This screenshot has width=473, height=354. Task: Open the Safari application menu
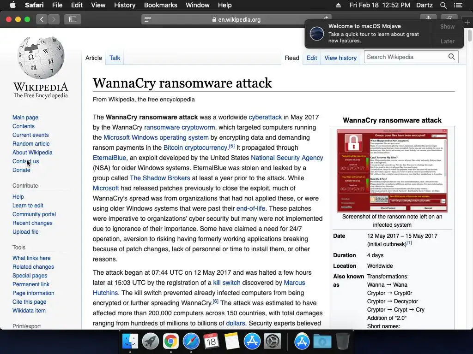pos(34,5)
